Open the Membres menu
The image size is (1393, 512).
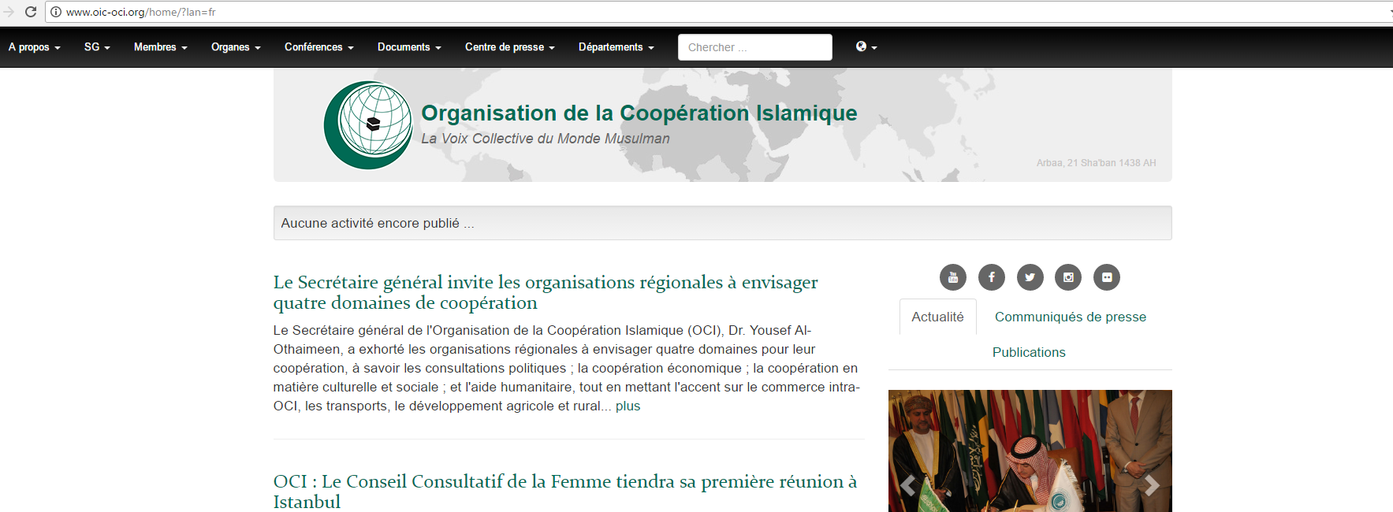coord(160,47)
